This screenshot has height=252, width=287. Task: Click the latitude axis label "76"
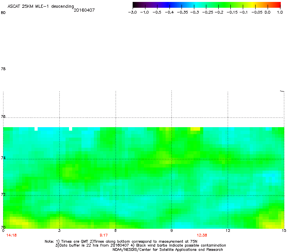[x=3, y=116]
